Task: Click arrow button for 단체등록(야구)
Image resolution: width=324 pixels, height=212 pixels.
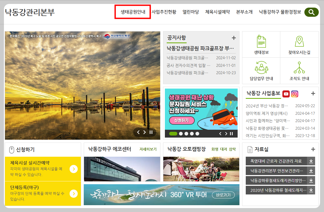Action: pyautogui.click(x=74, y=194)
